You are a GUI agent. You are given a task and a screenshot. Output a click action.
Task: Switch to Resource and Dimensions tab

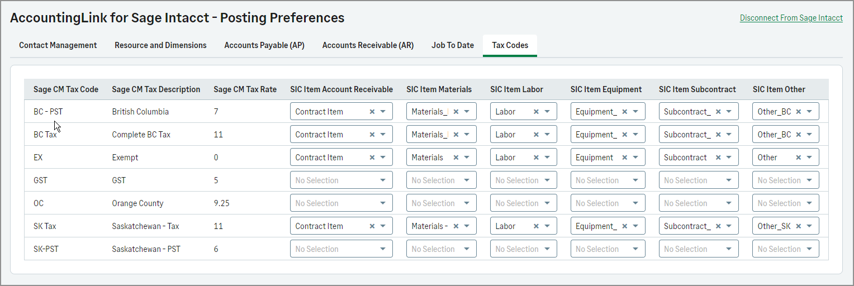[x=160, y=45]
